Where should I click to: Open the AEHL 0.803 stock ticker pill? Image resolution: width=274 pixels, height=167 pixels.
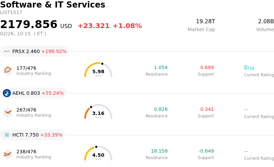click(33, 93)
